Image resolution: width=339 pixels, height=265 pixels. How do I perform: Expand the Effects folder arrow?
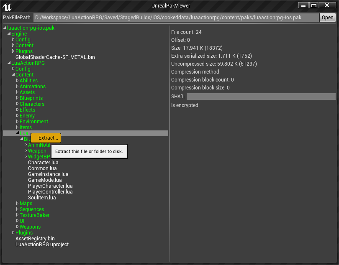[x=18, y=110]
